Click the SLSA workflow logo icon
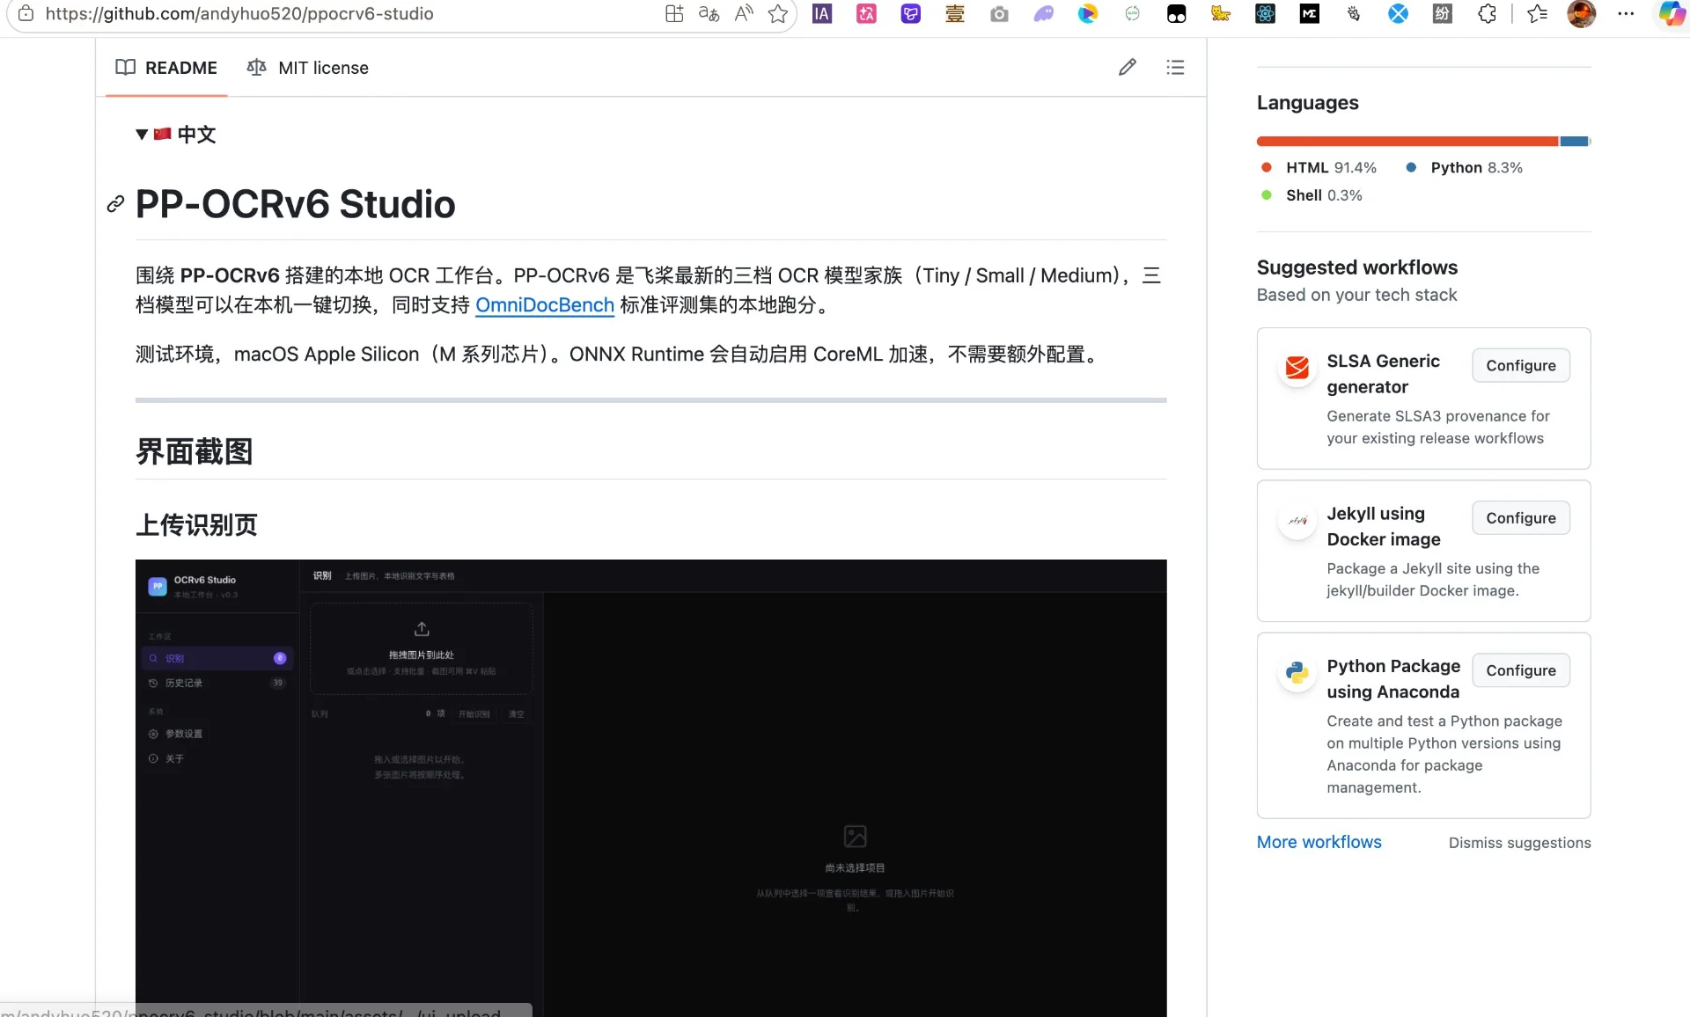Viewport: 1690px width, 1017px height. pos(1297,368)
